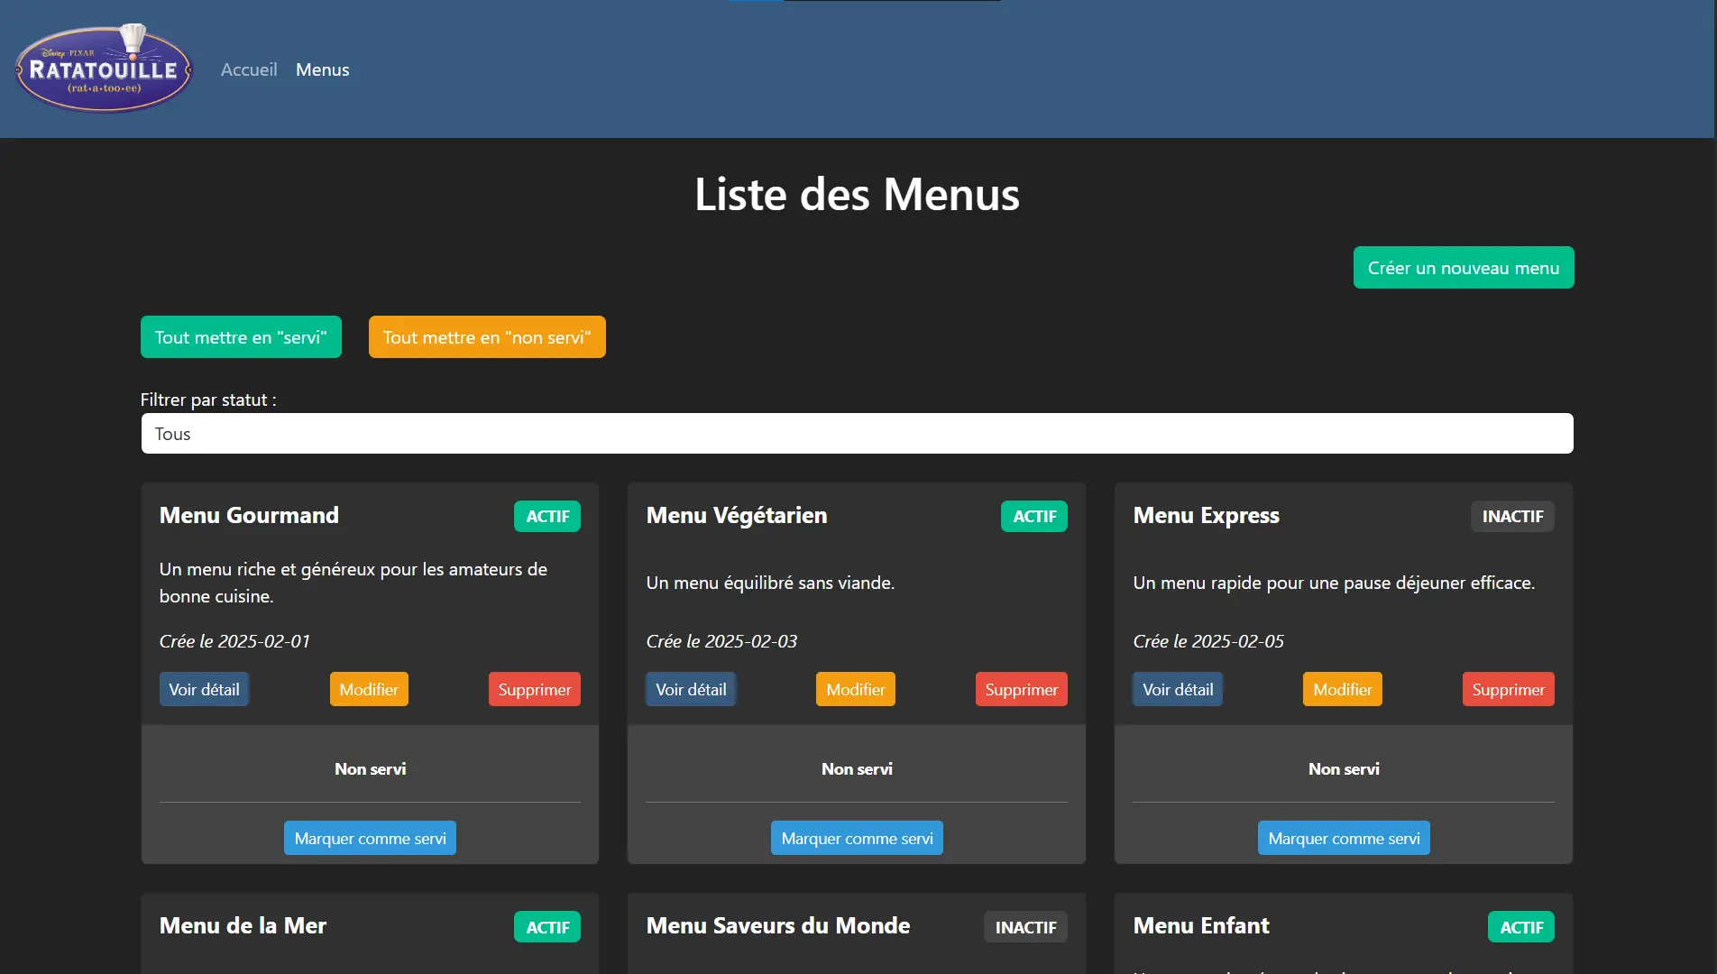Screen dimensions: 1717x974
Task: Modify Menu Gourmand
Action: click(369, 689)
